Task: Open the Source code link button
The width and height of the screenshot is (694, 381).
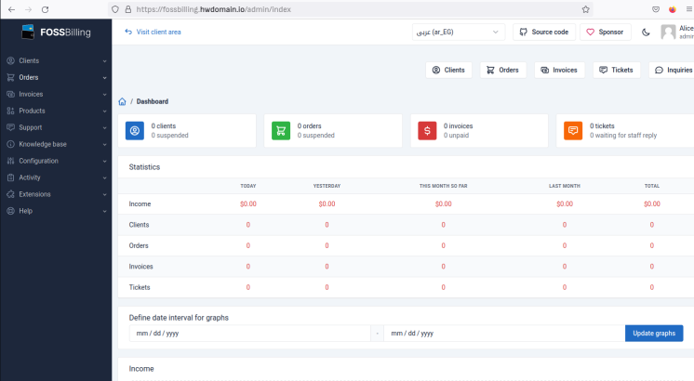Action: [543, 32]
